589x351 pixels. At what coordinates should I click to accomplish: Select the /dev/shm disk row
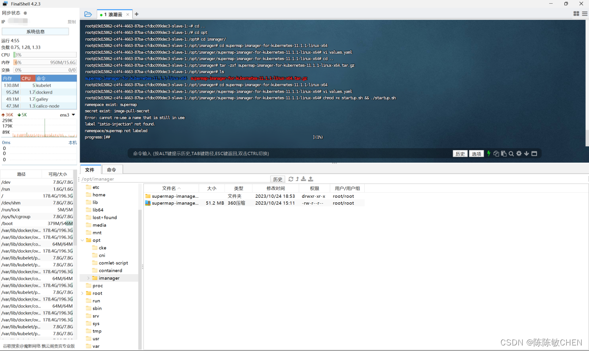(x=37, y=203)
